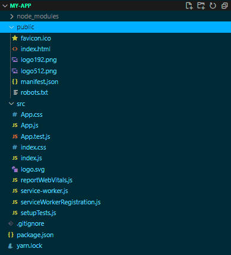Open the package.json file
The width and height of the screenshot is (231, 255).
click(x=35, y=235)
